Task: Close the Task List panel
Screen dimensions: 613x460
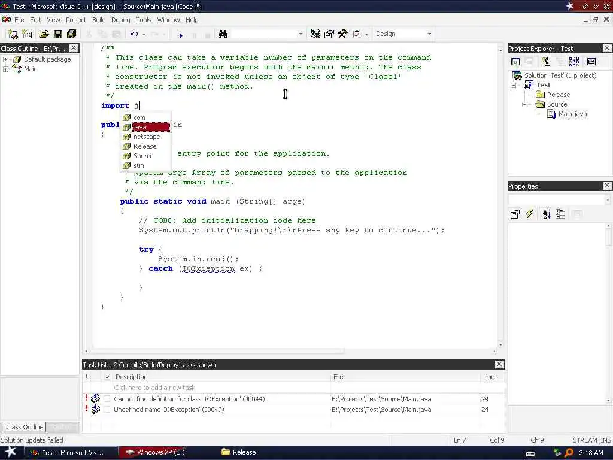Action: click(x=499, y=364)
